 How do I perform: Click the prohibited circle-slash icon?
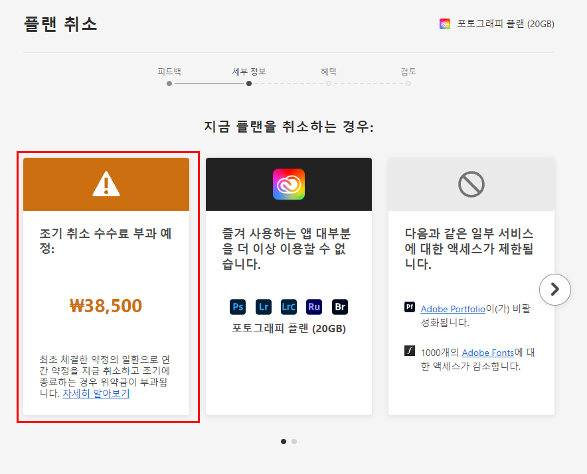click(471, 184)
